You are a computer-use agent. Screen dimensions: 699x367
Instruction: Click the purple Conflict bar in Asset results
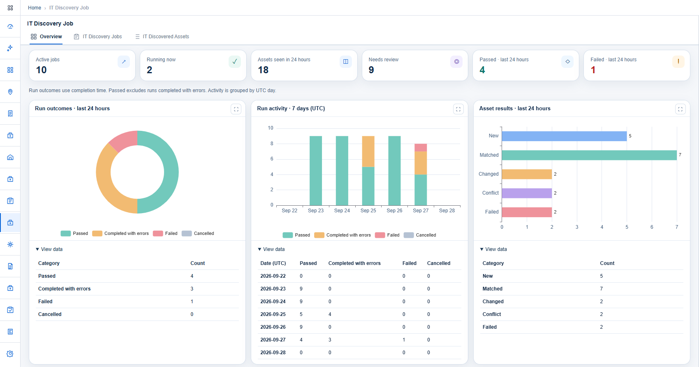(527, 193)
